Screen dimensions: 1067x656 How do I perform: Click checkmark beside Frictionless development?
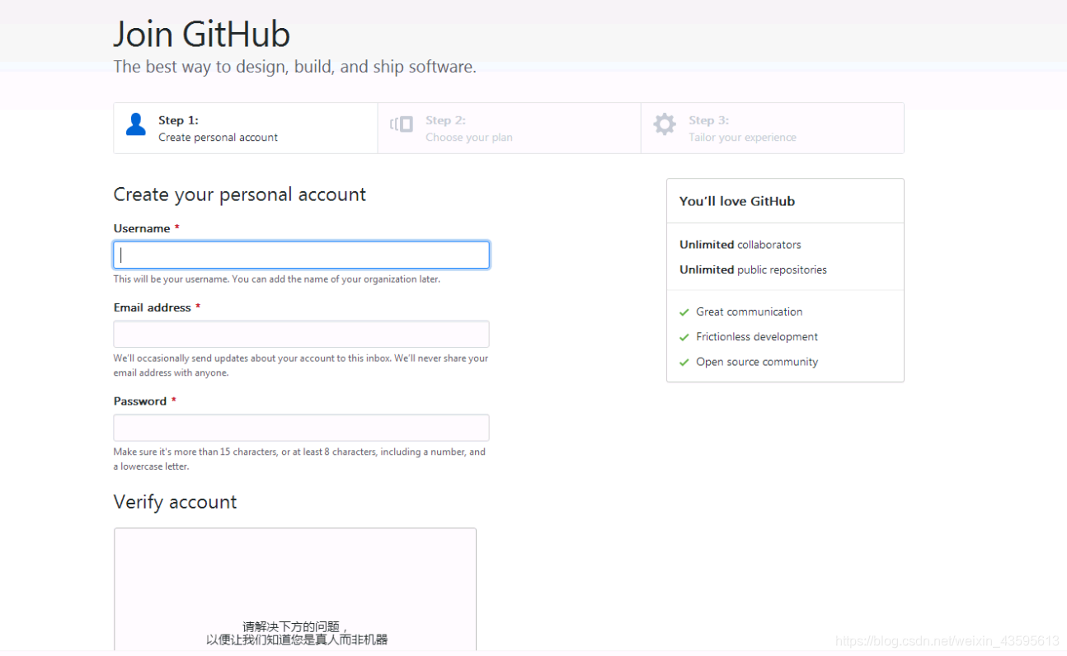click(684, 337)
